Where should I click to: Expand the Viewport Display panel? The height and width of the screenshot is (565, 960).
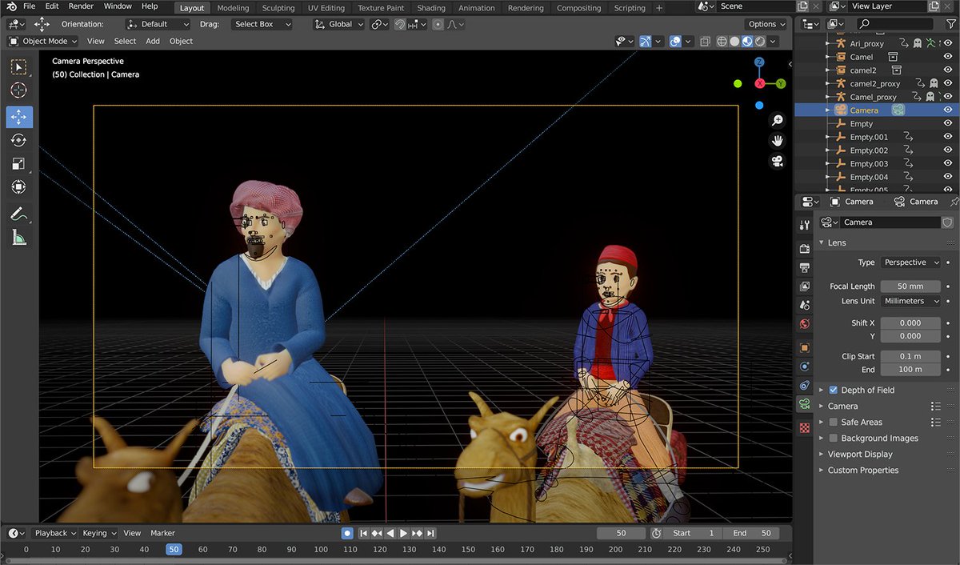[x=860, y=454]
